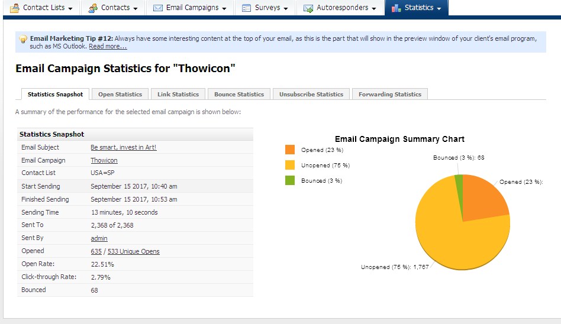Follow the 'Read more...' tip link
The height and width of the screenshot is (324, 561).
[108, 47]
